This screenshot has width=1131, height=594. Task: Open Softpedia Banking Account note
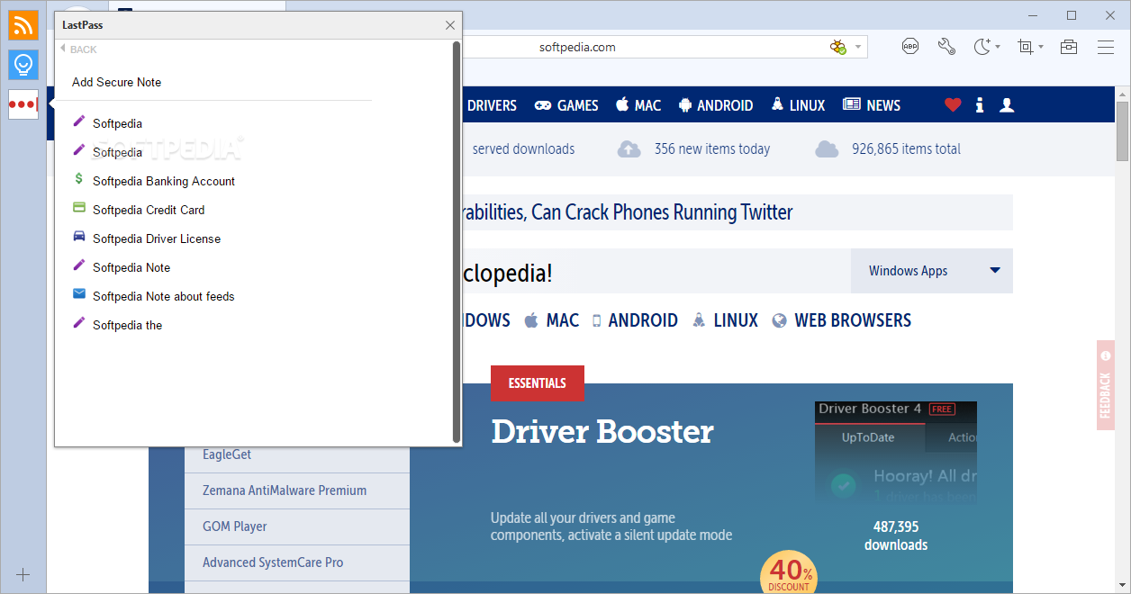(164, 181)
